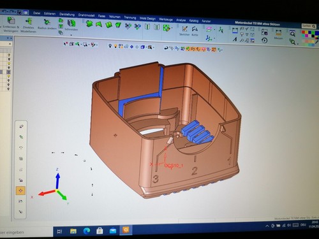Toggle the top light bulb in tree panel
319x239 pixels.
(9, 55)
